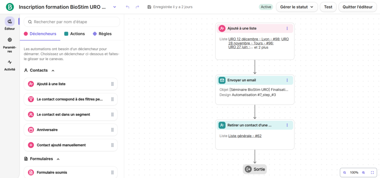Open the Gérer le statut dropdown
380x178 pixels.
click(x=297, y=7)
